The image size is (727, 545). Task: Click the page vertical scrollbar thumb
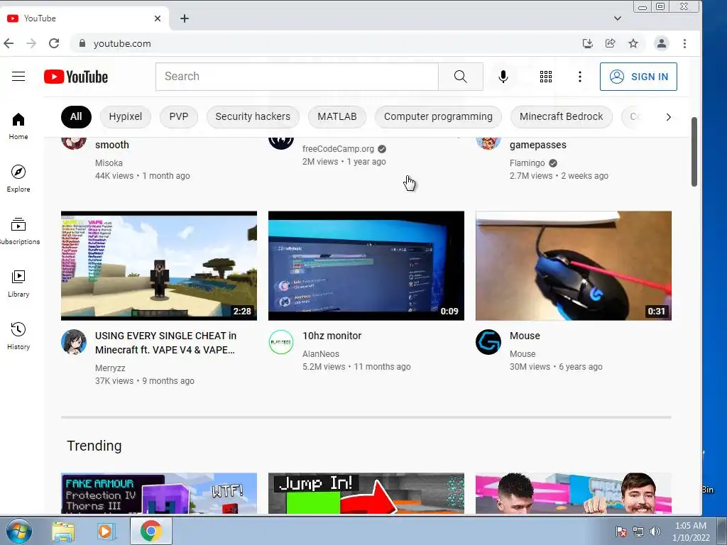[x=694, y=152]
